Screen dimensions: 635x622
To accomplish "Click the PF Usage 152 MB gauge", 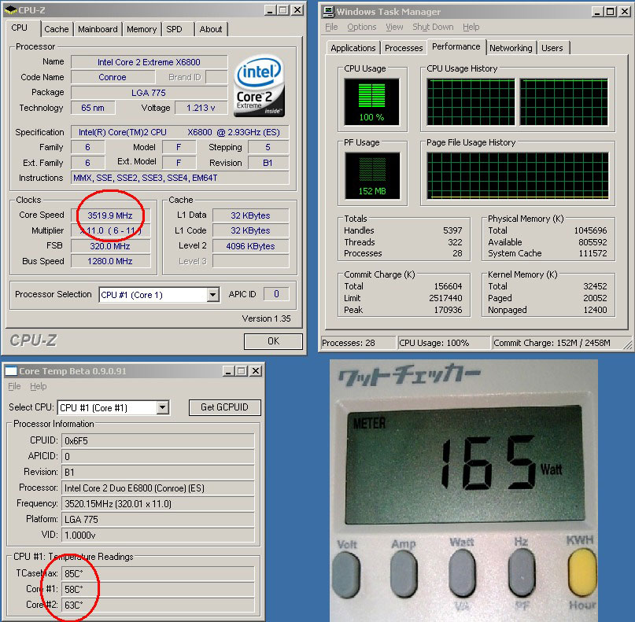I will pos(372,175).
